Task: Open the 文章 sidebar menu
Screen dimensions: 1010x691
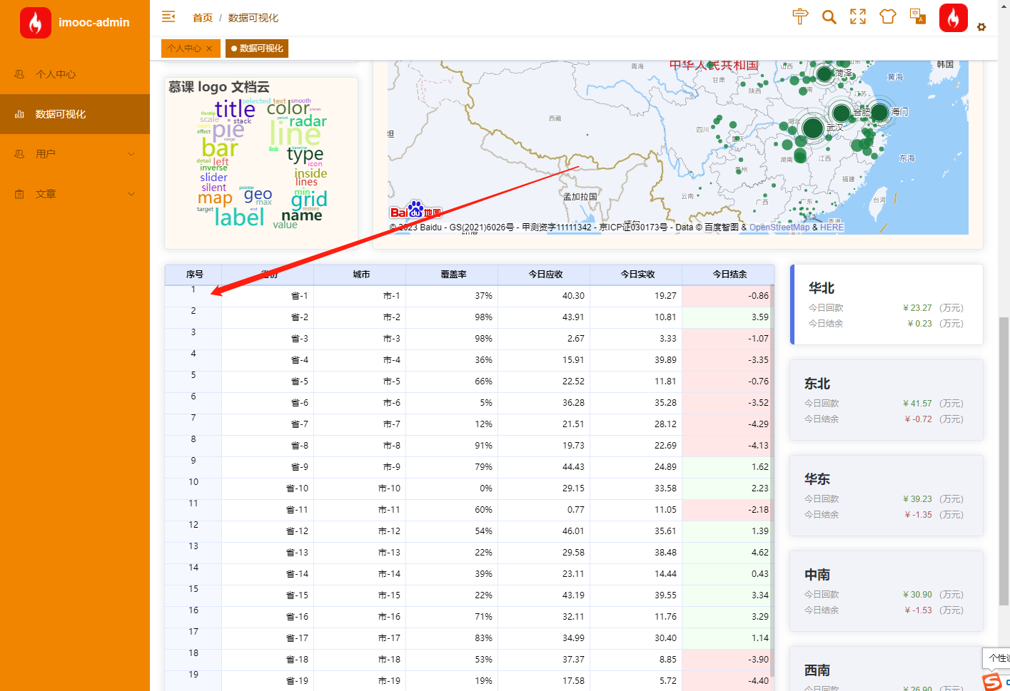Action: click(x=75, y=194)
